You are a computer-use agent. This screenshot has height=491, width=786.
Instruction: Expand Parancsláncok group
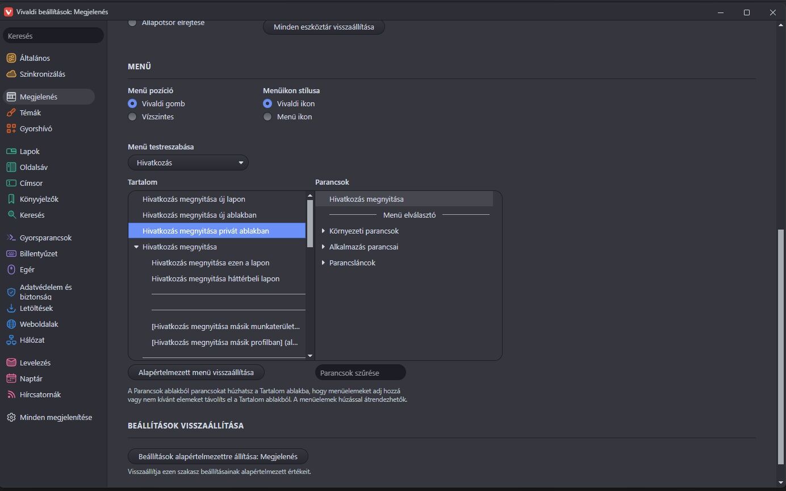tap(323, 263)
